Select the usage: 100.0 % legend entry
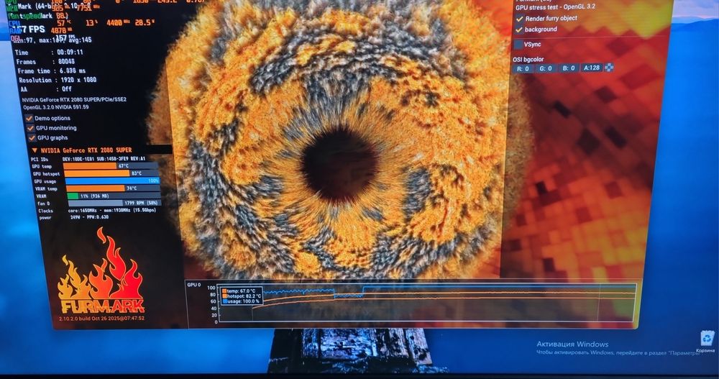The image size is (719, 379). click(x=240, y=301)
